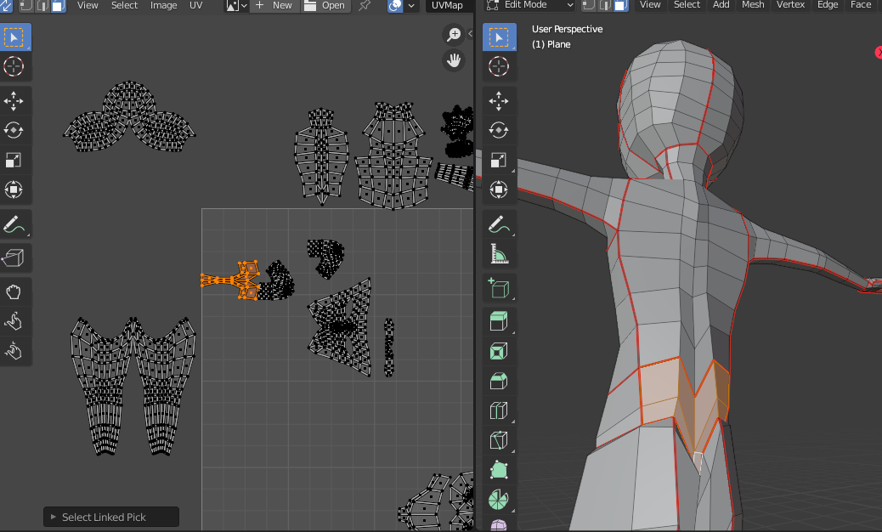Screen dimensions: 882x532
Task: Open the image browse dropdown
Action: 236,5
